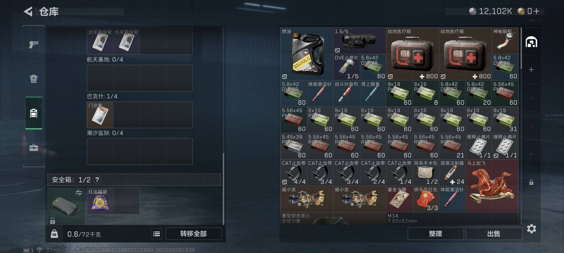This screenshot has height=253, width=564.
Task: Open the weapons tab with pistol icon
Action: (34, 45)
